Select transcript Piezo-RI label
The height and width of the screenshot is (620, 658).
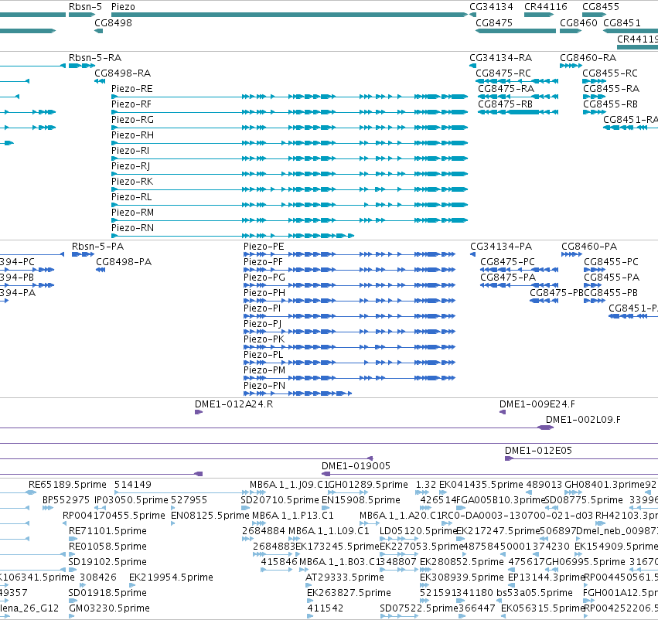(130, 151)
